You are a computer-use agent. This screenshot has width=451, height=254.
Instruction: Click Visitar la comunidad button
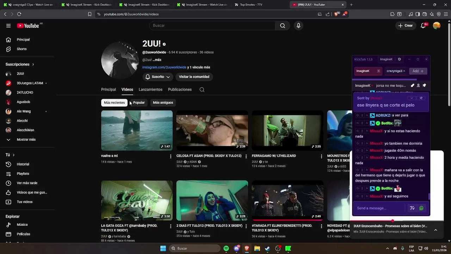click(194, 77)
